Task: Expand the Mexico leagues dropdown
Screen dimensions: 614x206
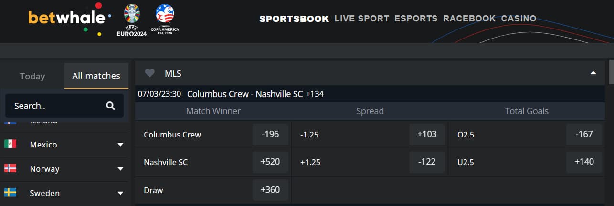Action: [x=120, y=145]
